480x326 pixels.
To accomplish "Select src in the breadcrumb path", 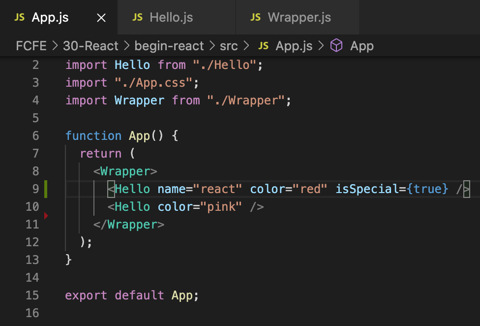I will pos(229,46).
